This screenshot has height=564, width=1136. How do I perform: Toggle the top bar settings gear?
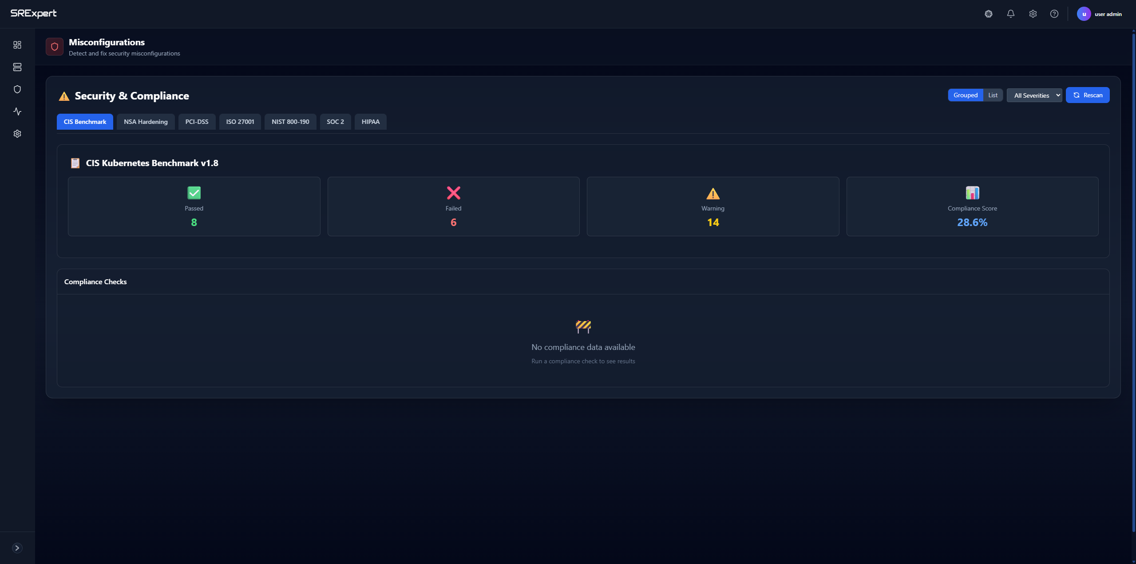(x=1032, y=13)
